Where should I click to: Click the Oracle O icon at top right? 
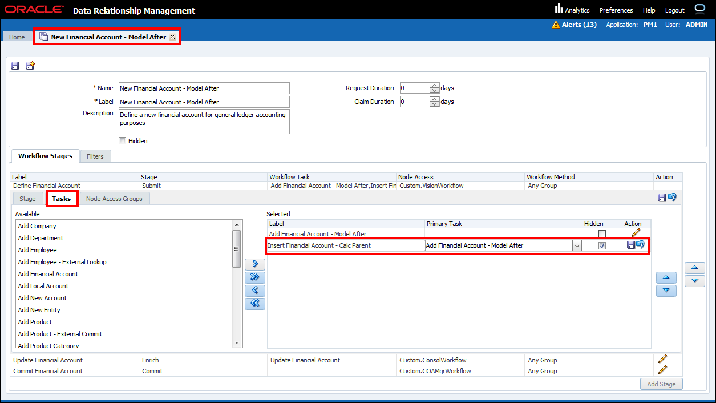click(700, 9)
